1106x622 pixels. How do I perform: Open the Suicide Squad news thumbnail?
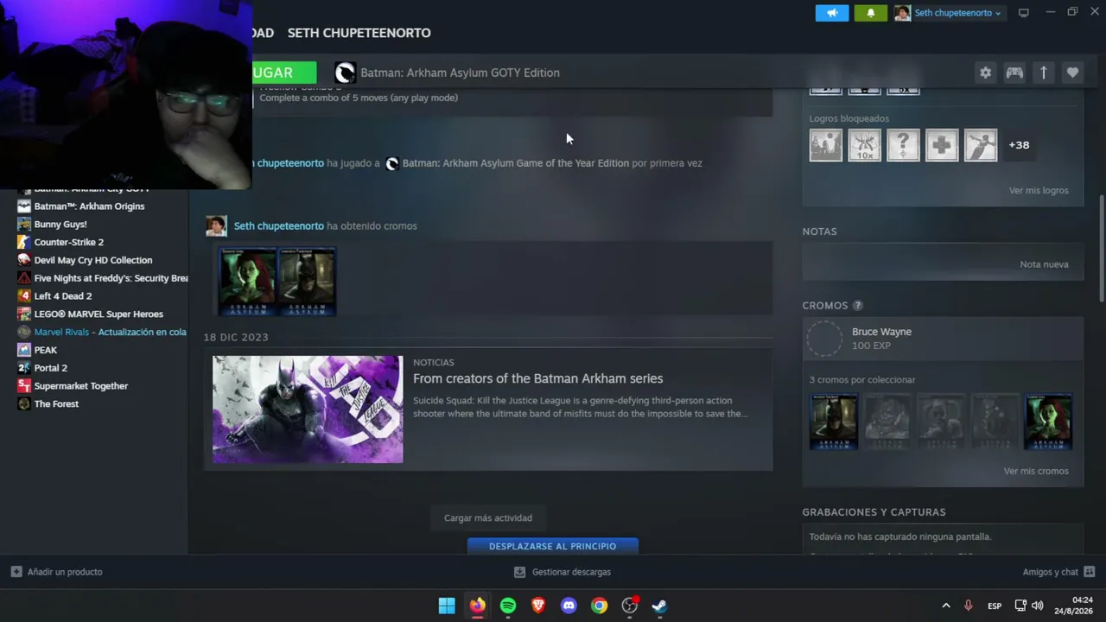pos(308,409)
